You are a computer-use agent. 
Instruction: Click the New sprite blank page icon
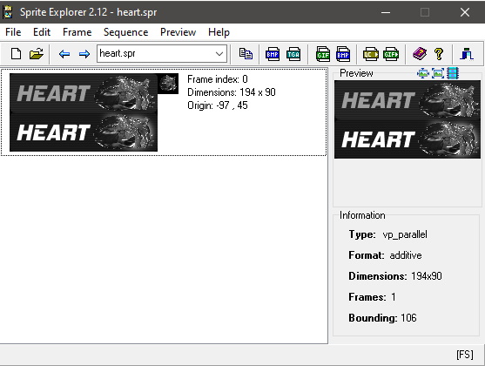pyautogui.click(x=16, y=54)
